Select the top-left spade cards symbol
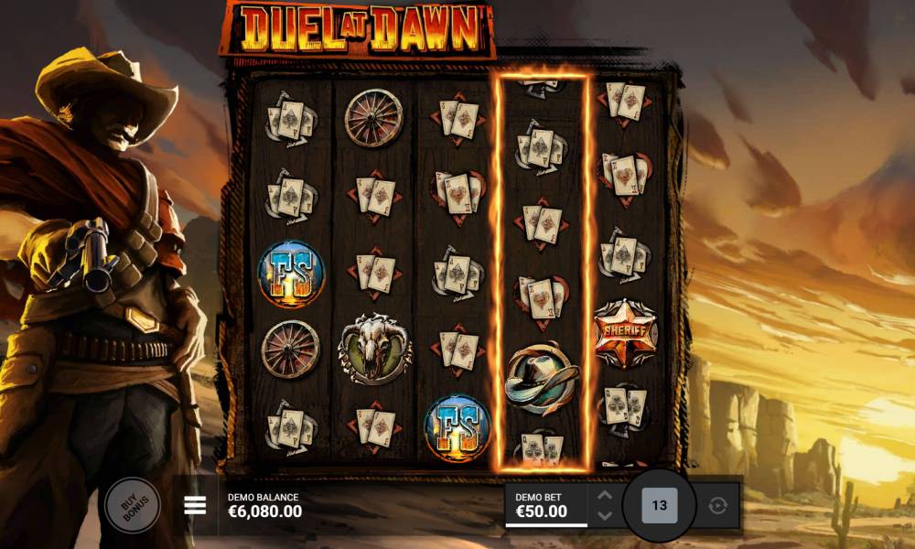The width and height of the screenshot is (915, 549). (x=291, y=120)
